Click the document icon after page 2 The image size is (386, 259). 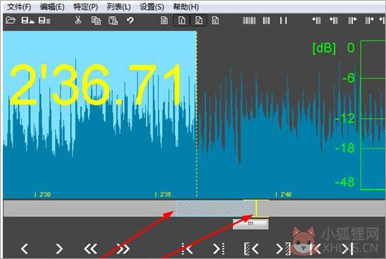coord(215,20)
